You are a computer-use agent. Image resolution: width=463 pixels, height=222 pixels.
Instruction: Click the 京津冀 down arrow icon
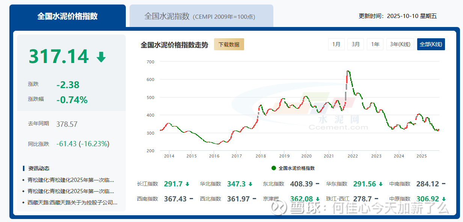(x=318, y=199)
